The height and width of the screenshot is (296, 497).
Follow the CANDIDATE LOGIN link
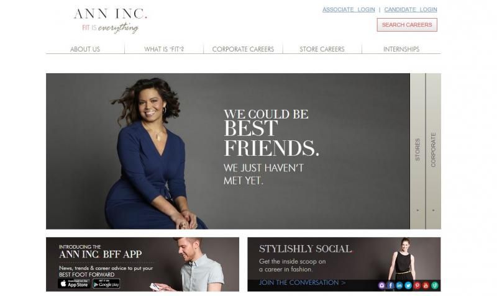(x=411, y=9)
